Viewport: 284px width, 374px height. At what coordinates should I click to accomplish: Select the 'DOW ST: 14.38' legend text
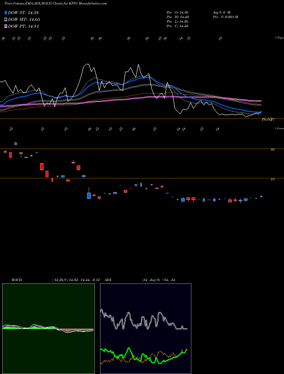(23, 12)
